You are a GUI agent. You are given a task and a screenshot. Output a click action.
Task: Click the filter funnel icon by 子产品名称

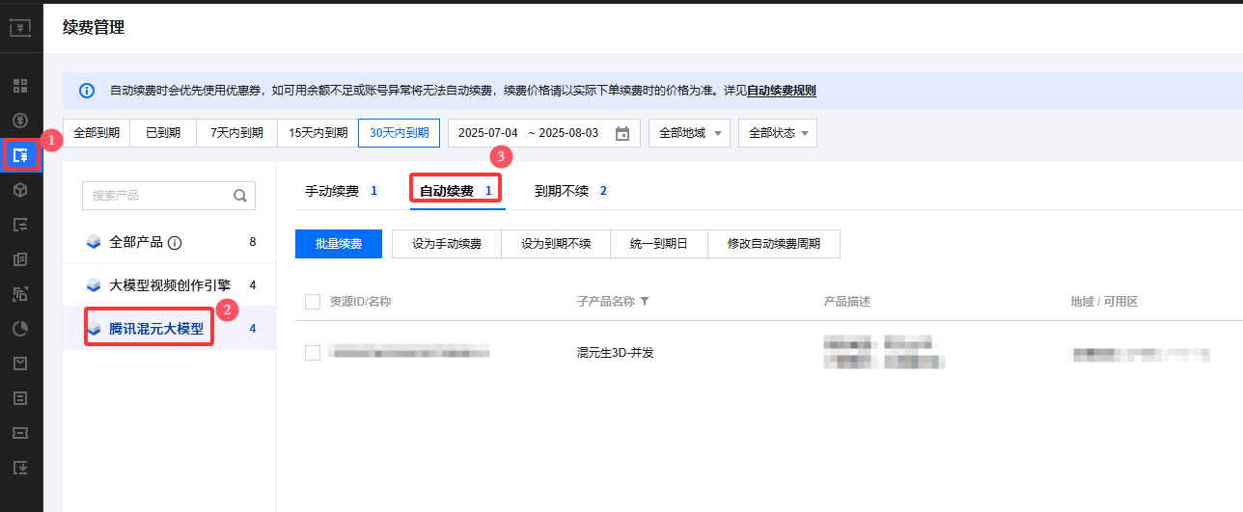[645, 302]
